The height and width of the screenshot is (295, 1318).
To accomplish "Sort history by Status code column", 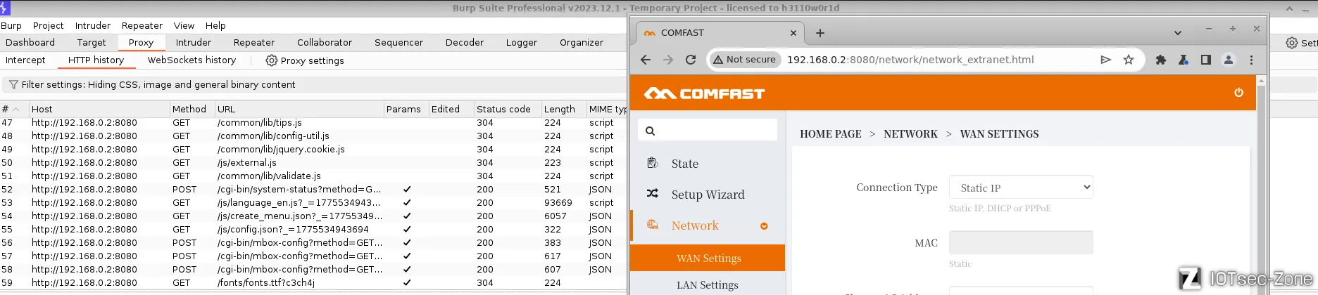I will [x=503, y=109].
